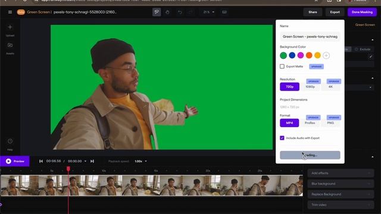
Task: Click the pexels-tony-schnagl file name
Action: [x=85, y=12]
